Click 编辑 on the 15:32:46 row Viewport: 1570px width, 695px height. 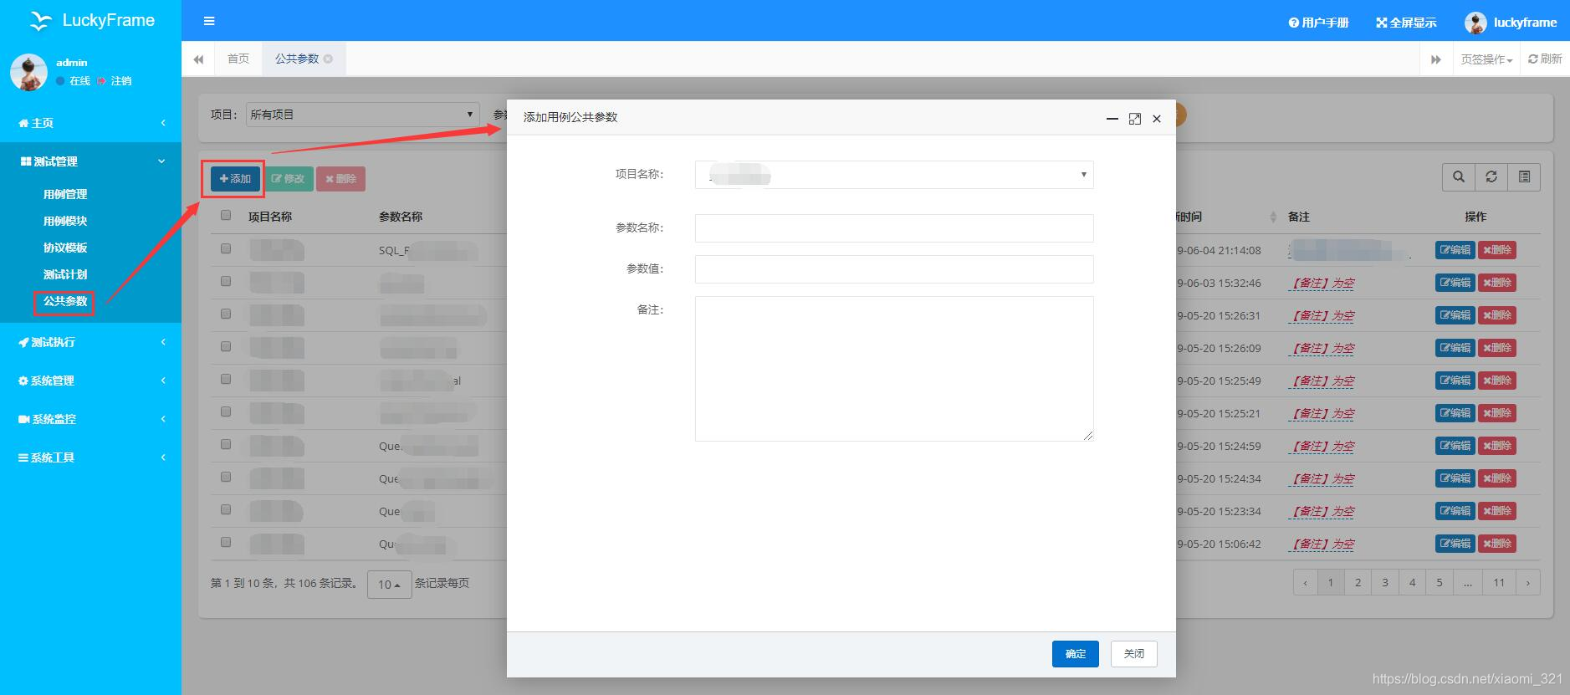1455,283
